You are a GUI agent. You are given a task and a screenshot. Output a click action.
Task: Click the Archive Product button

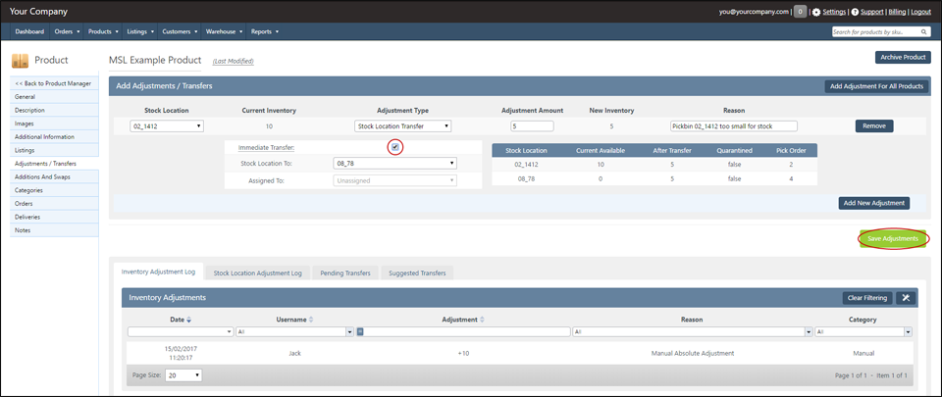tap(903, 57)
